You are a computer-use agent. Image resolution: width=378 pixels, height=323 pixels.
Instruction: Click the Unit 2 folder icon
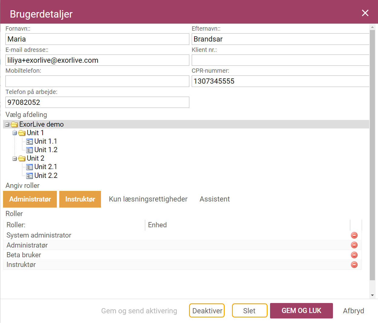coord(22,158)
